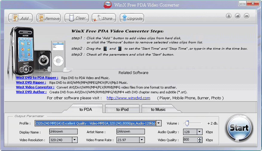Open the home page round icon
Image resolution: width=262 pixels, height=151 pixels.
(x=238, y=16)
